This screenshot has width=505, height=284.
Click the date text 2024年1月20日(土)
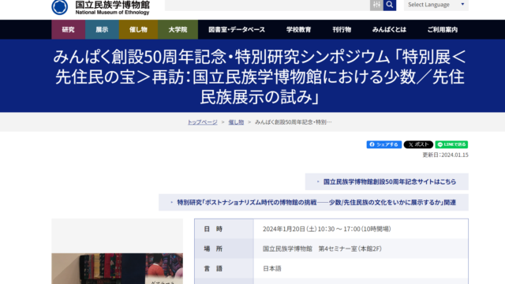tap(290, 229)
